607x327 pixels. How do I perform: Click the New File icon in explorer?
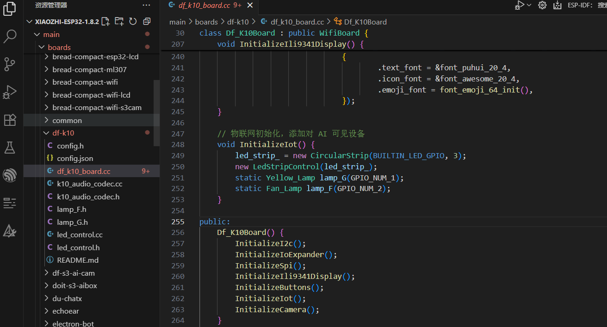[x=106, y=21]
